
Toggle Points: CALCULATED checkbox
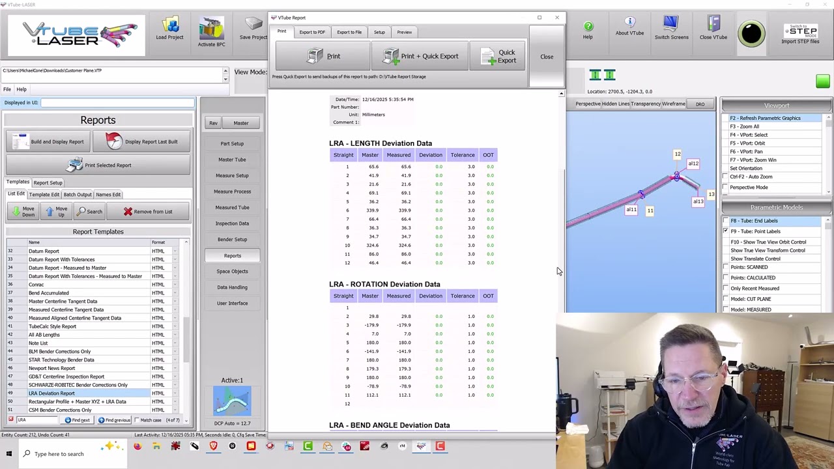(725, 277)
